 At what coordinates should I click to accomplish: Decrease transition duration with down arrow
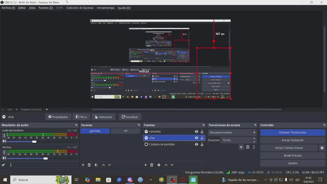pos(254,142)
